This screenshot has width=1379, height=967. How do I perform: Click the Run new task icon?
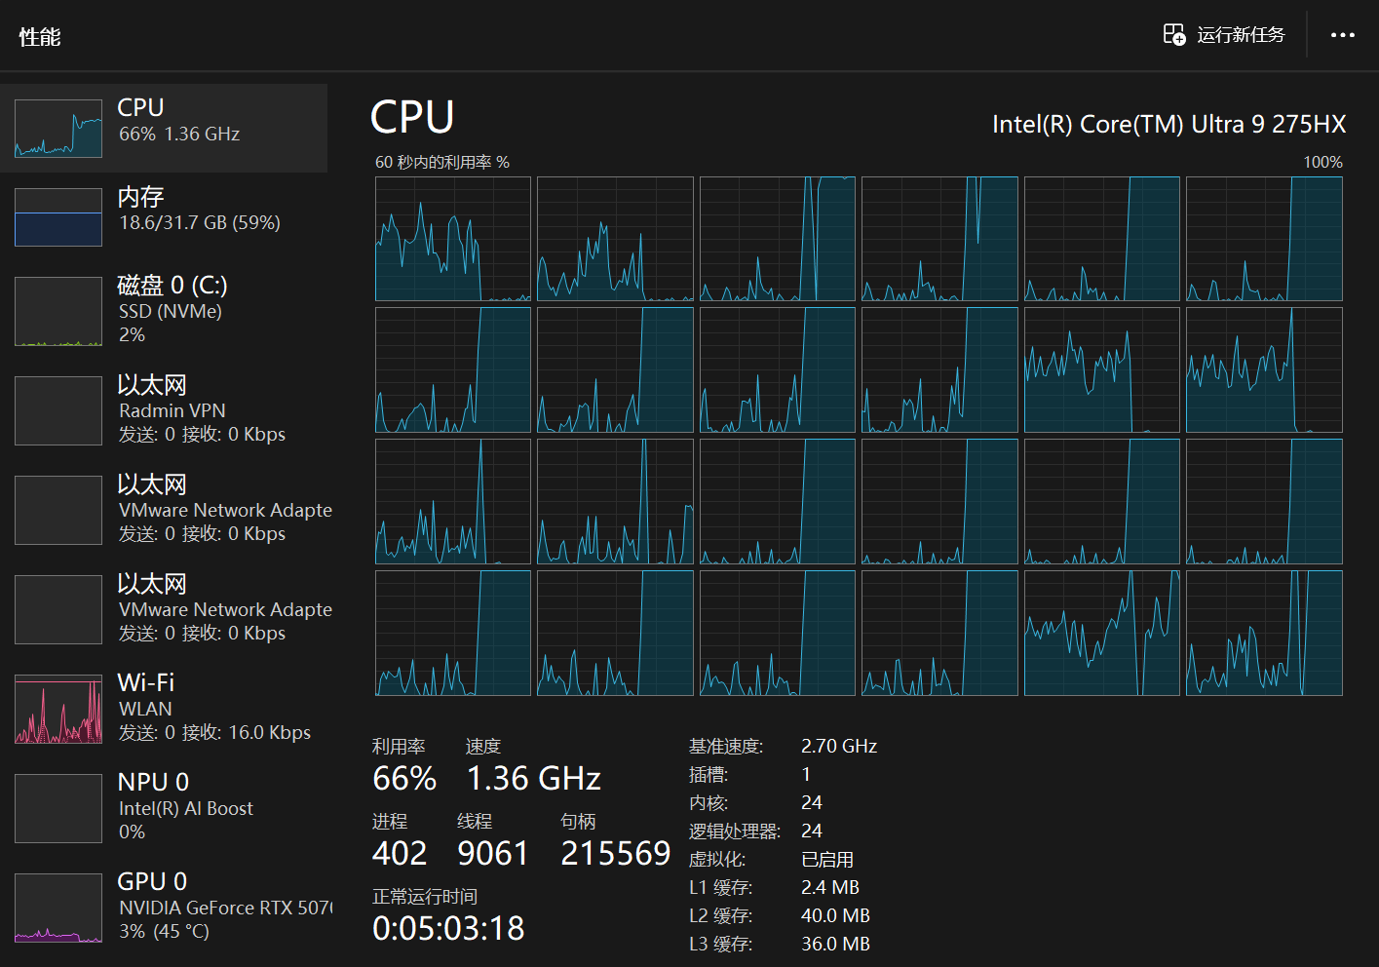point(1174,35)
